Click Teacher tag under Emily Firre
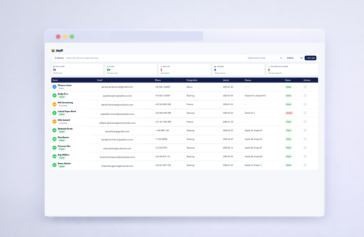The height and width of the screenshot is (237, 364). tap(62, 97)
